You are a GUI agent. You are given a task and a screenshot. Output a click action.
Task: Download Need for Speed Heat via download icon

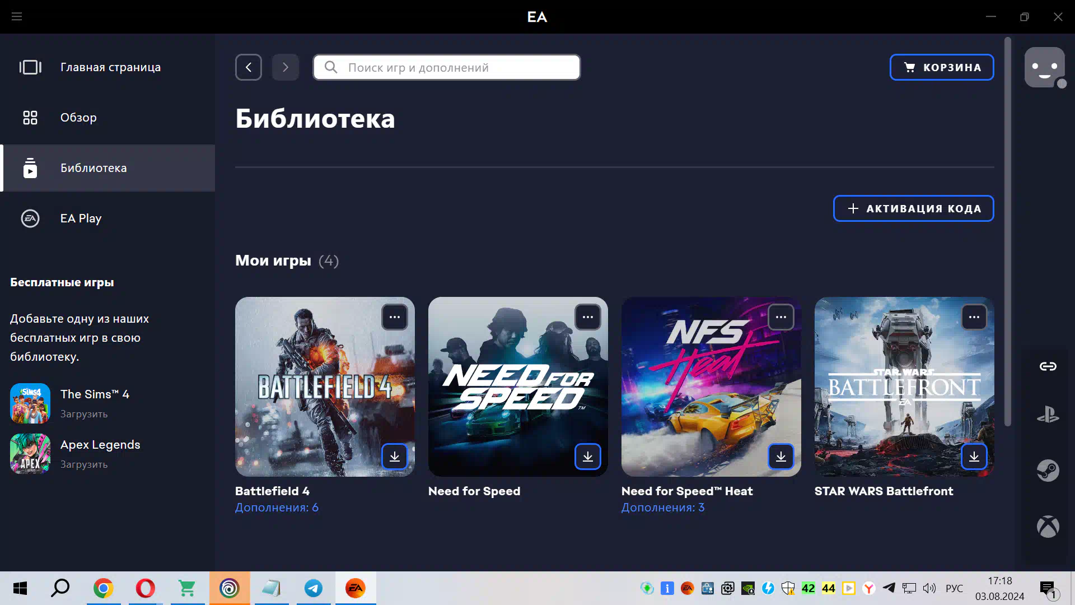click(780, 457)
